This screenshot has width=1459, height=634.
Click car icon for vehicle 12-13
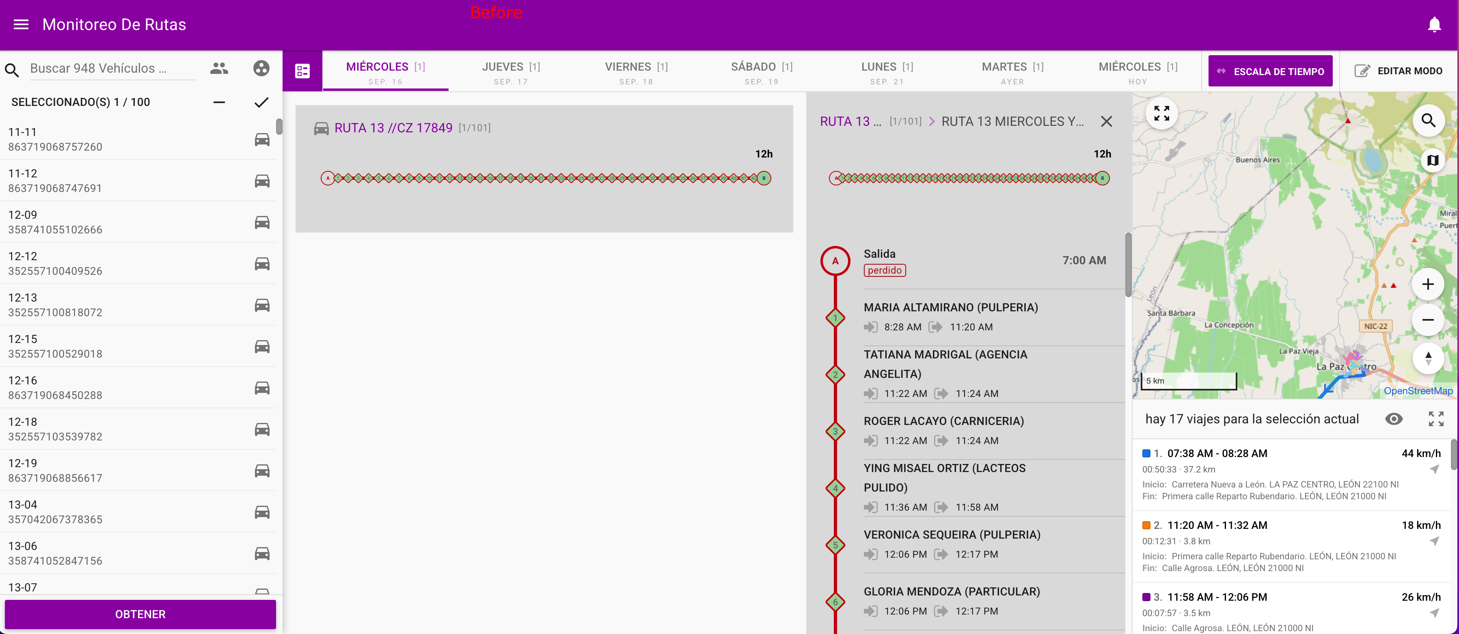point(262,304)
